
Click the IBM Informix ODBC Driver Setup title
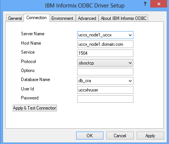tap(85, 6)
